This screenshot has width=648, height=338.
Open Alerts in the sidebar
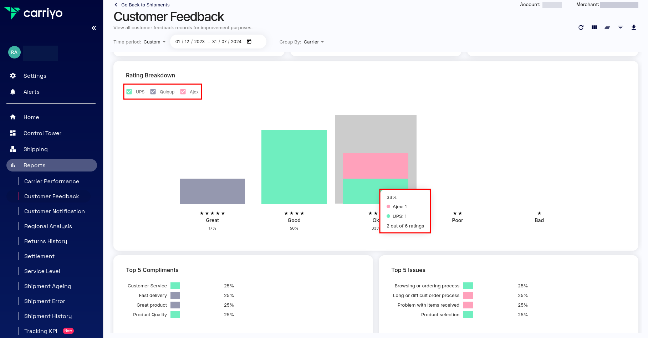coord(31,92)
